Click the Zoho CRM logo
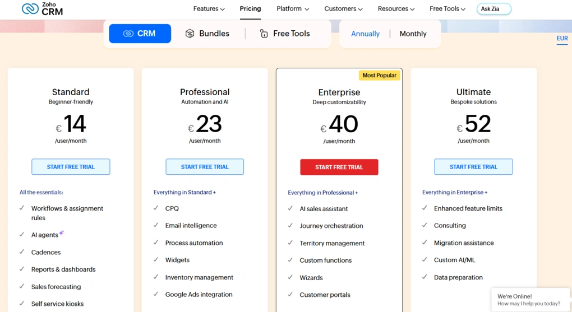Image resolution: width=572 pixels, height=312 pixels. pyautogui.click(x=42, y=9)
